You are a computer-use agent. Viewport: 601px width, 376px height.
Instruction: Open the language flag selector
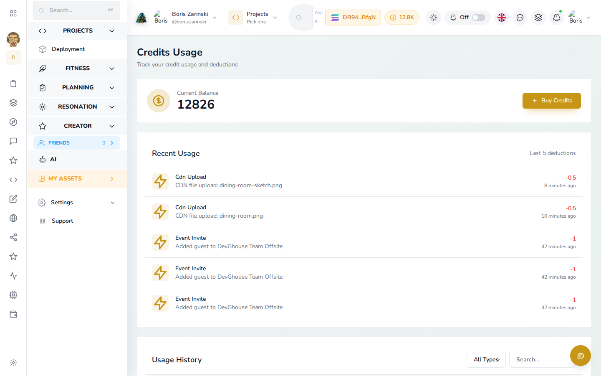[x=502, y=18]
